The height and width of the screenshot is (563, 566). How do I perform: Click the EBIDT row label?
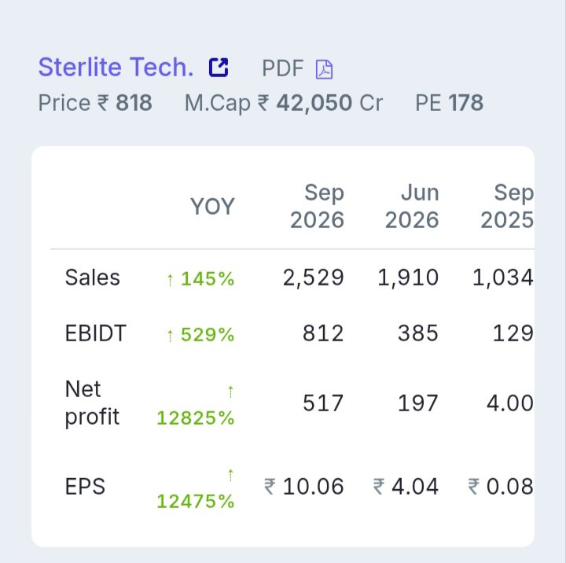[96, 333]
